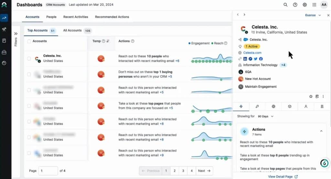This screenshot has height=179, width=331.
Task: Open Celesta LinkedIn profile icon
Action: pyautogui.click(x=245, y=59)
